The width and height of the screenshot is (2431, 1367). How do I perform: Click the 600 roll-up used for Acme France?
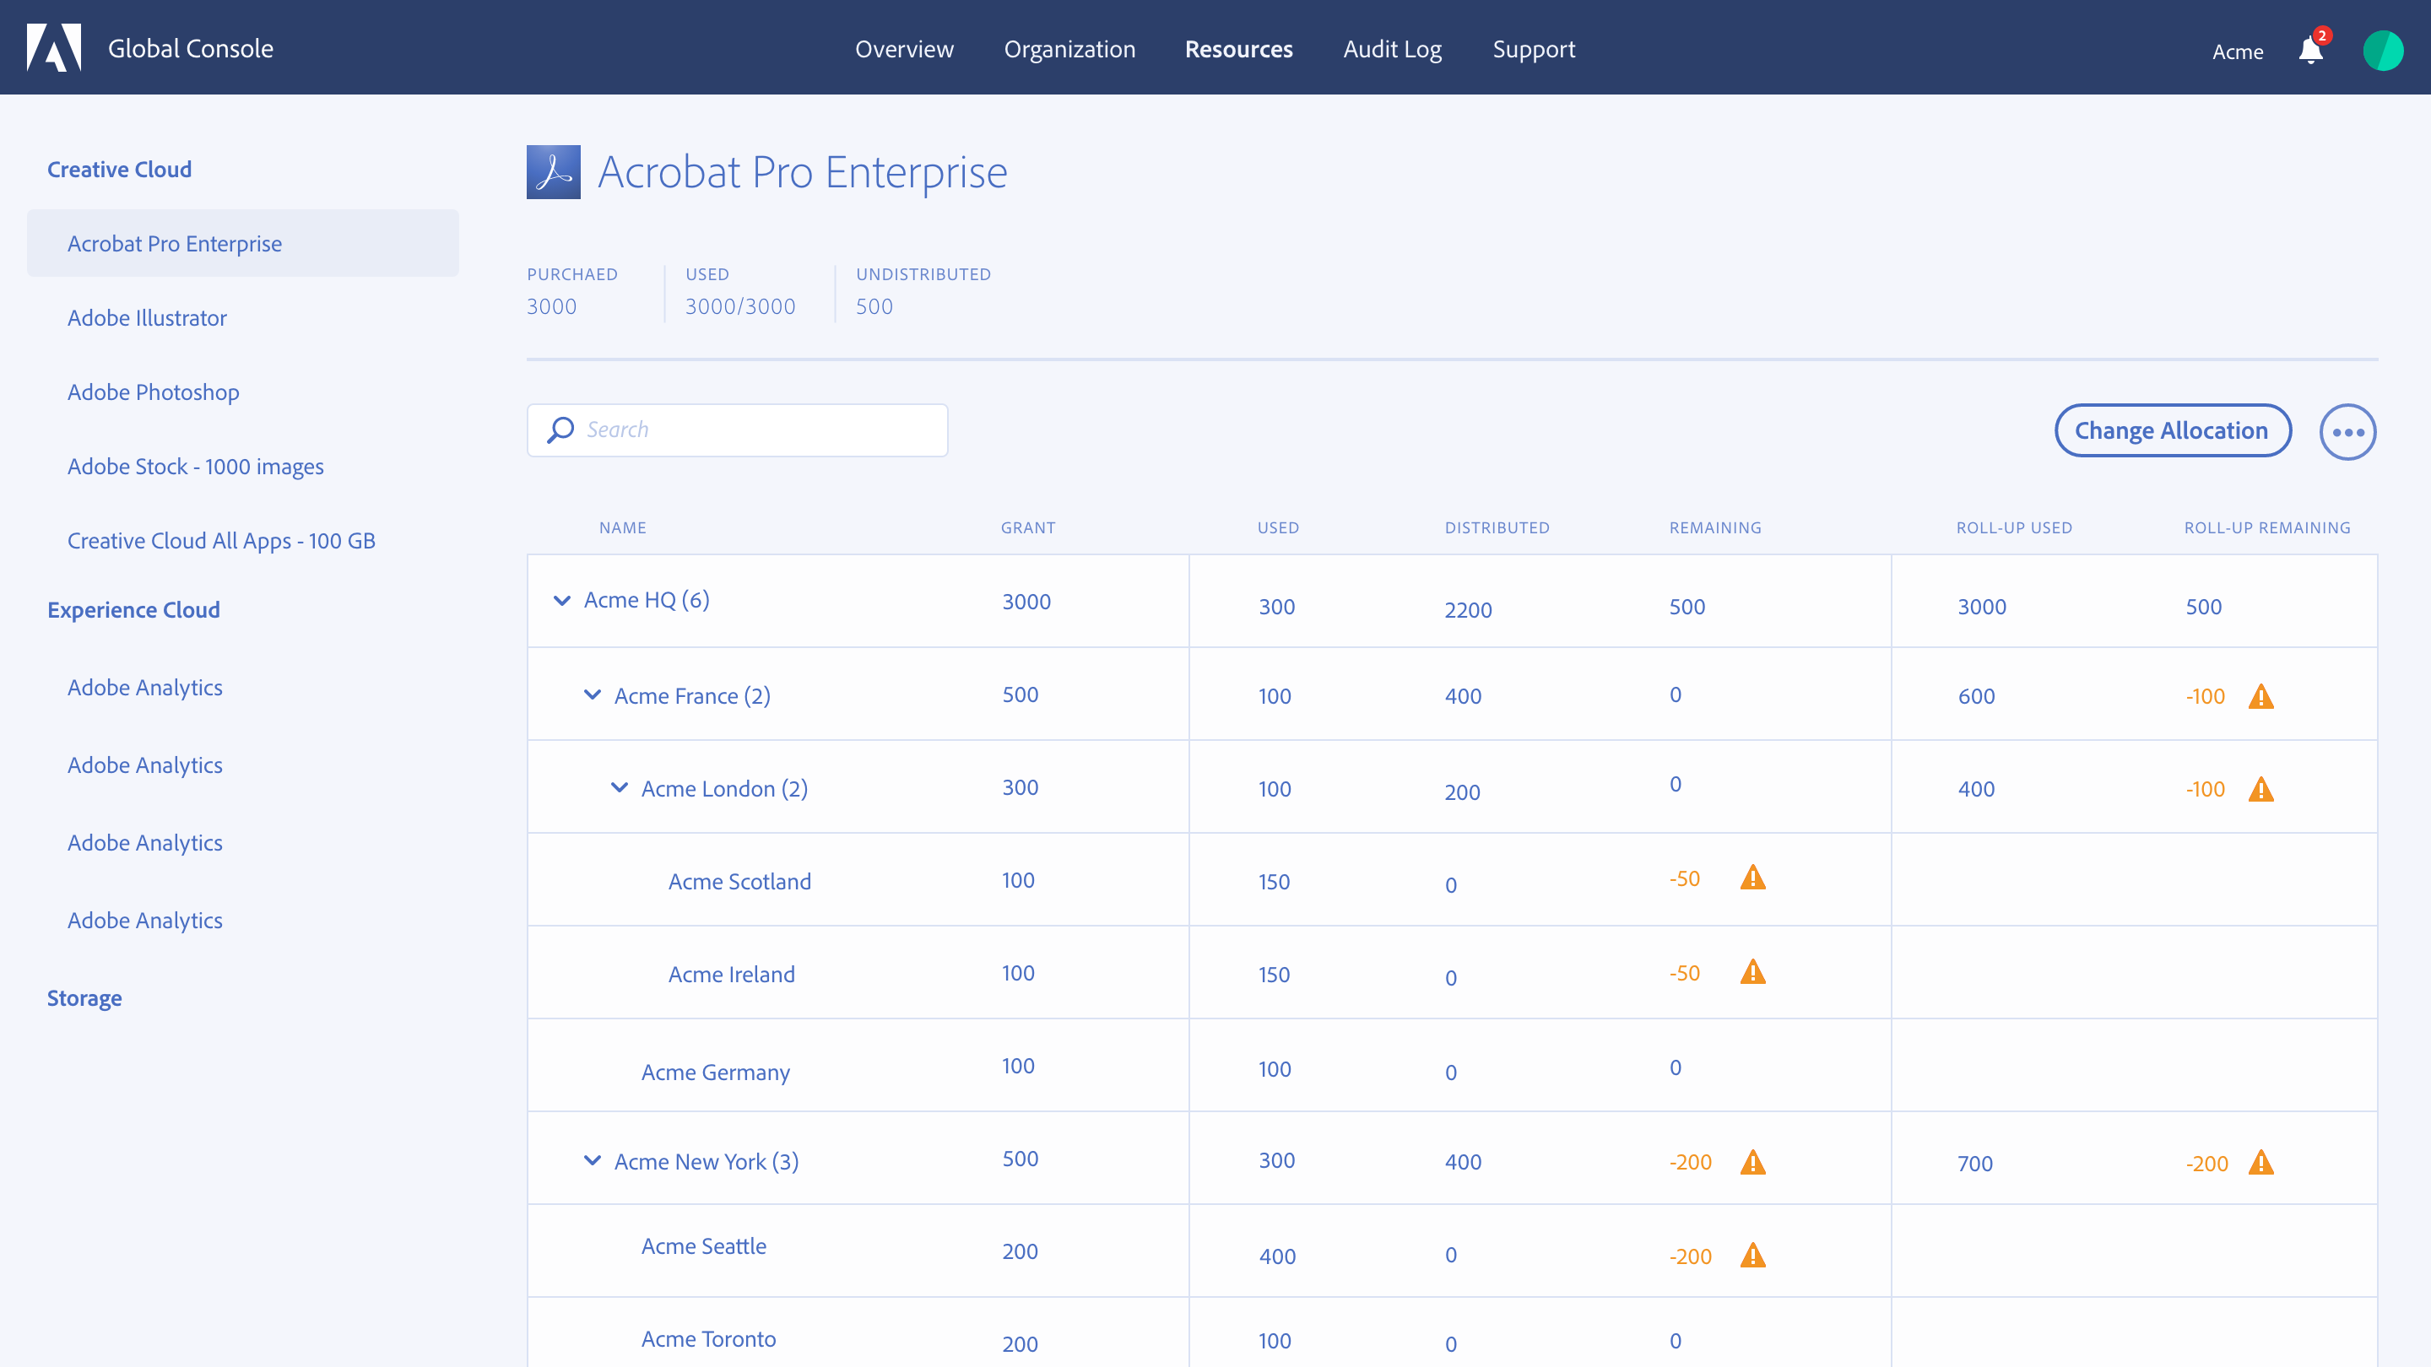(x=1977, y=696)
